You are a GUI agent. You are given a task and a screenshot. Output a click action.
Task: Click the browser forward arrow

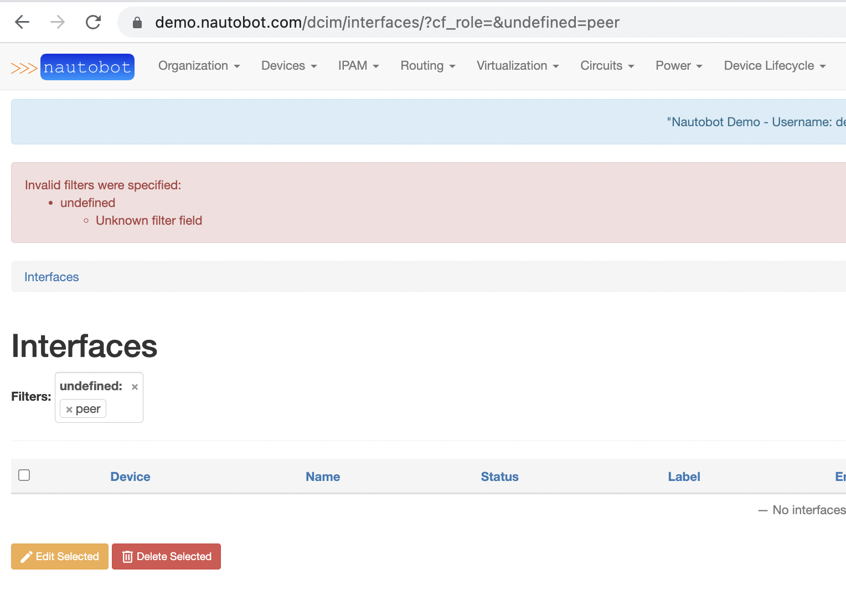point(57,22)
